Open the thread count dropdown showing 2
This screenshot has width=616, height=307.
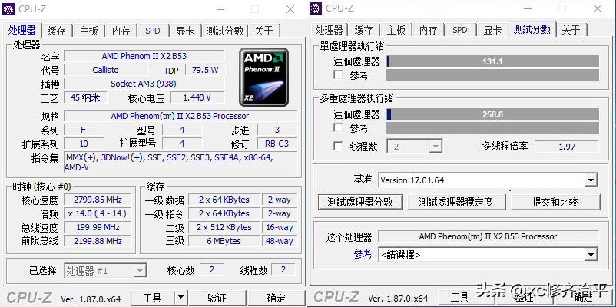pos(415,147)
